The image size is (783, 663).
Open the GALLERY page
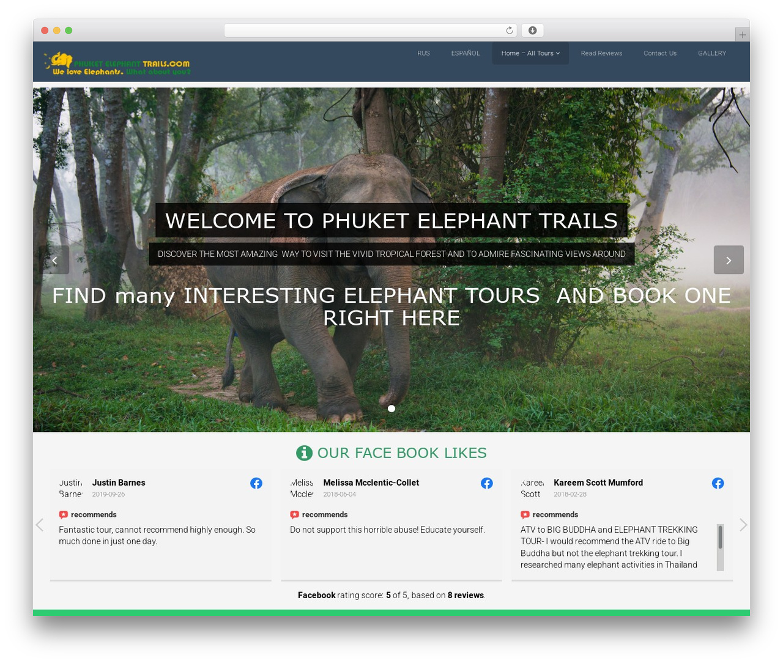(712, 53)
